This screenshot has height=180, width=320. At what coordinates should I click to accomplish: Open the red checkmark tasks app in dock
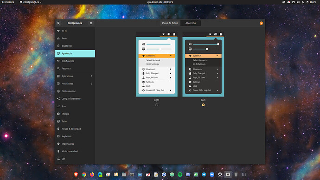(x=148, y=174)
